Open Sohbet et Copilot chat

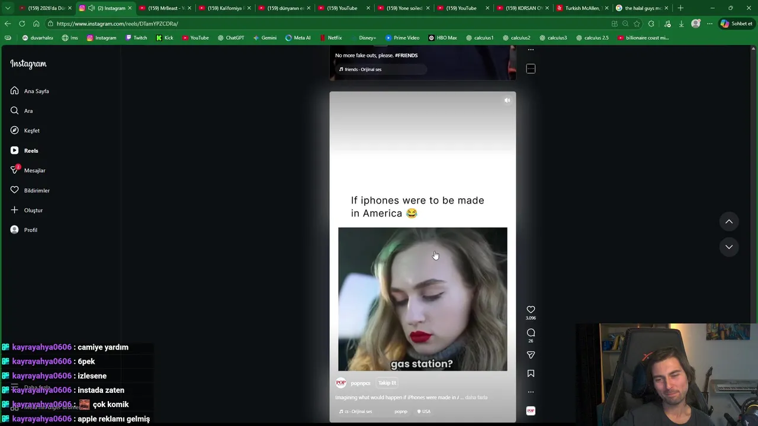[x=736, y=24]
